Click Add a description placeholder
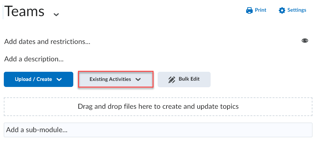This screenshot has height=141, width=321. click(x=34, y=59)
